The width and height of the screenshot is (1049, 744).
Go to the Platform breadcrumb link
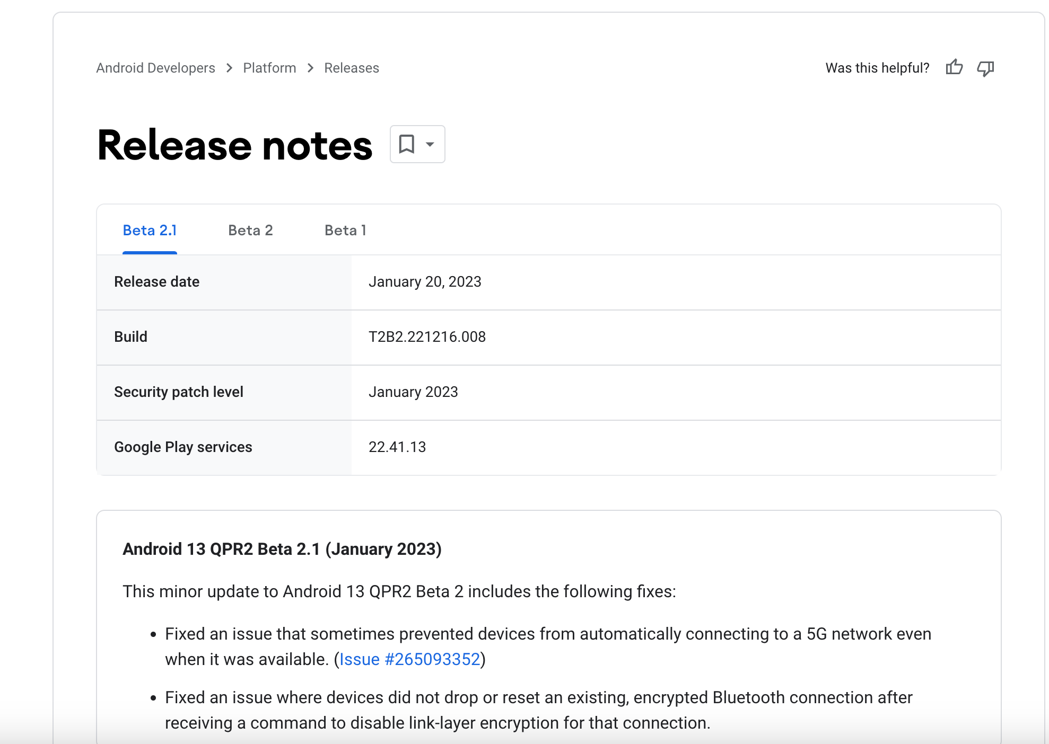(269, 68)
